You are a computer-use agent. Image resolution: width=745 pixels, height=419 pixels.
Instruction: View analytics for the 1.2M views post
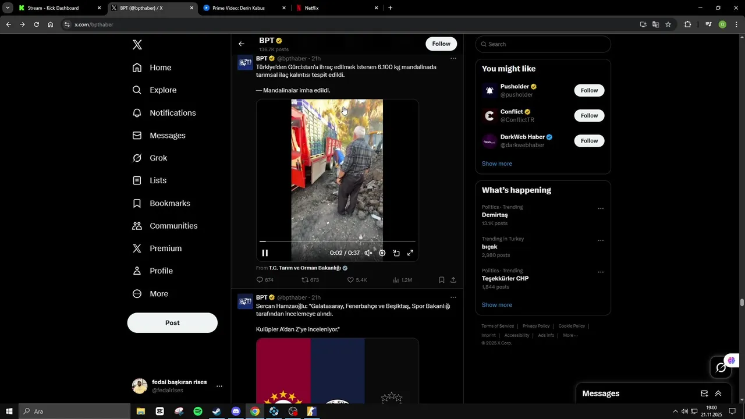pyautogui.click(x=402, y=280)
